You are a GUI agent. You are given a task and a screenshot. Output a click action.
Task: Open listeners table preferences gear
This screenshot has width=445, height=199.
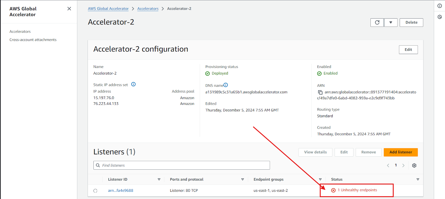[x=414, y=165]
